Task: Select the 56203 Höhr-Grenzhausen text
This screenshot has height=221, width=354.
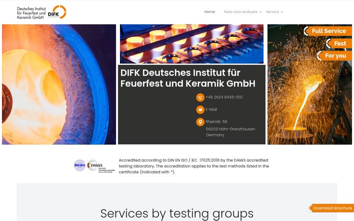Action: (x=231, y=129)
